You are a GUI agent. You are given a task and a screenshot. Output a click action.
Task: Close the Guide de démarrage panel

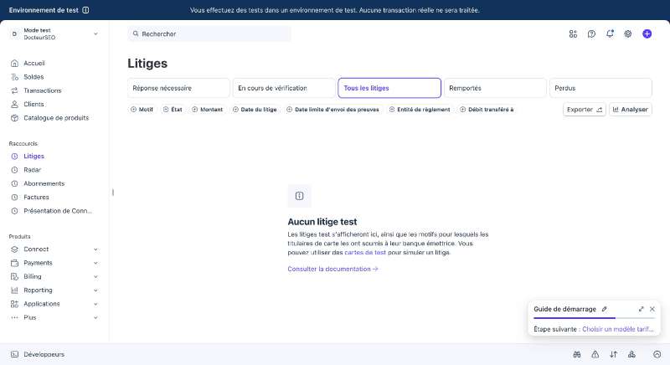coord(652,309)
